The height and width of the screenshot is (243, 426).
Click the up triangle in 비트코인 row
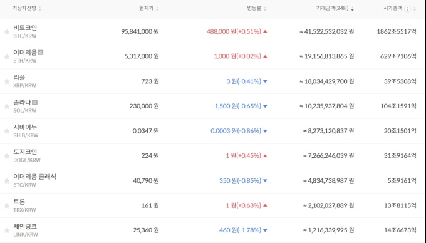coord(265,31)
